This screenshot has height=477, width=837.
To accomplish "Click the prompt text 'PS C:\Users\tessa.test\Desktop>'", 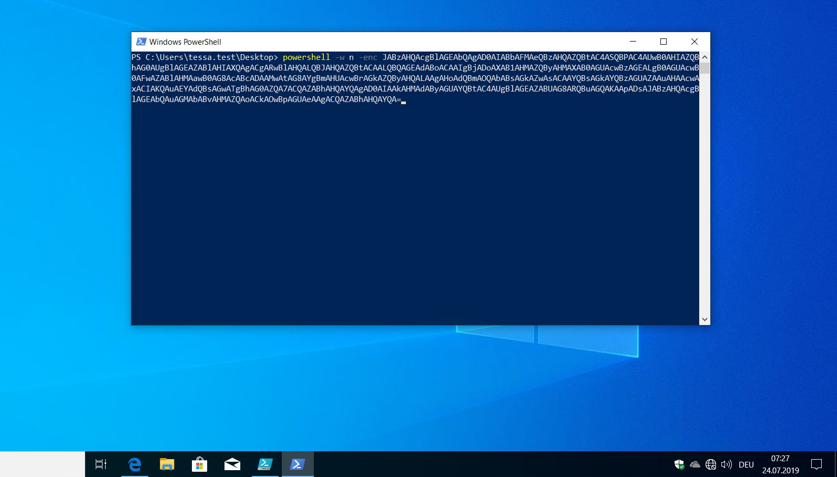I will tap(205, 57).
